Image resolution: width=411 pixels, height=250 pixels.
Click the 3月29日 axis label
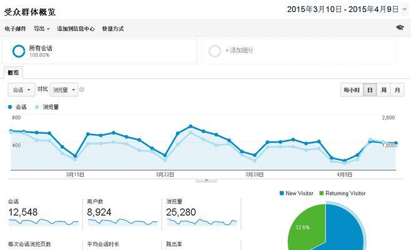[x=254, y=174]
